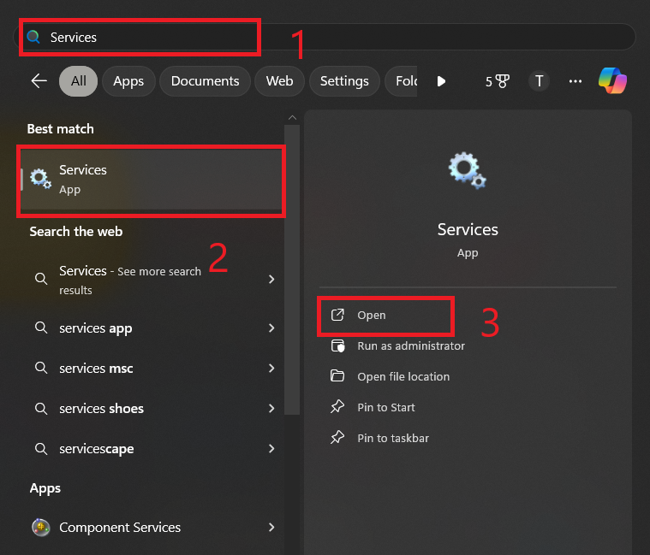This screenshot has height=555, width=650.
Task: Launch the Copilot colorful icon
Action: tap(612, 80)
